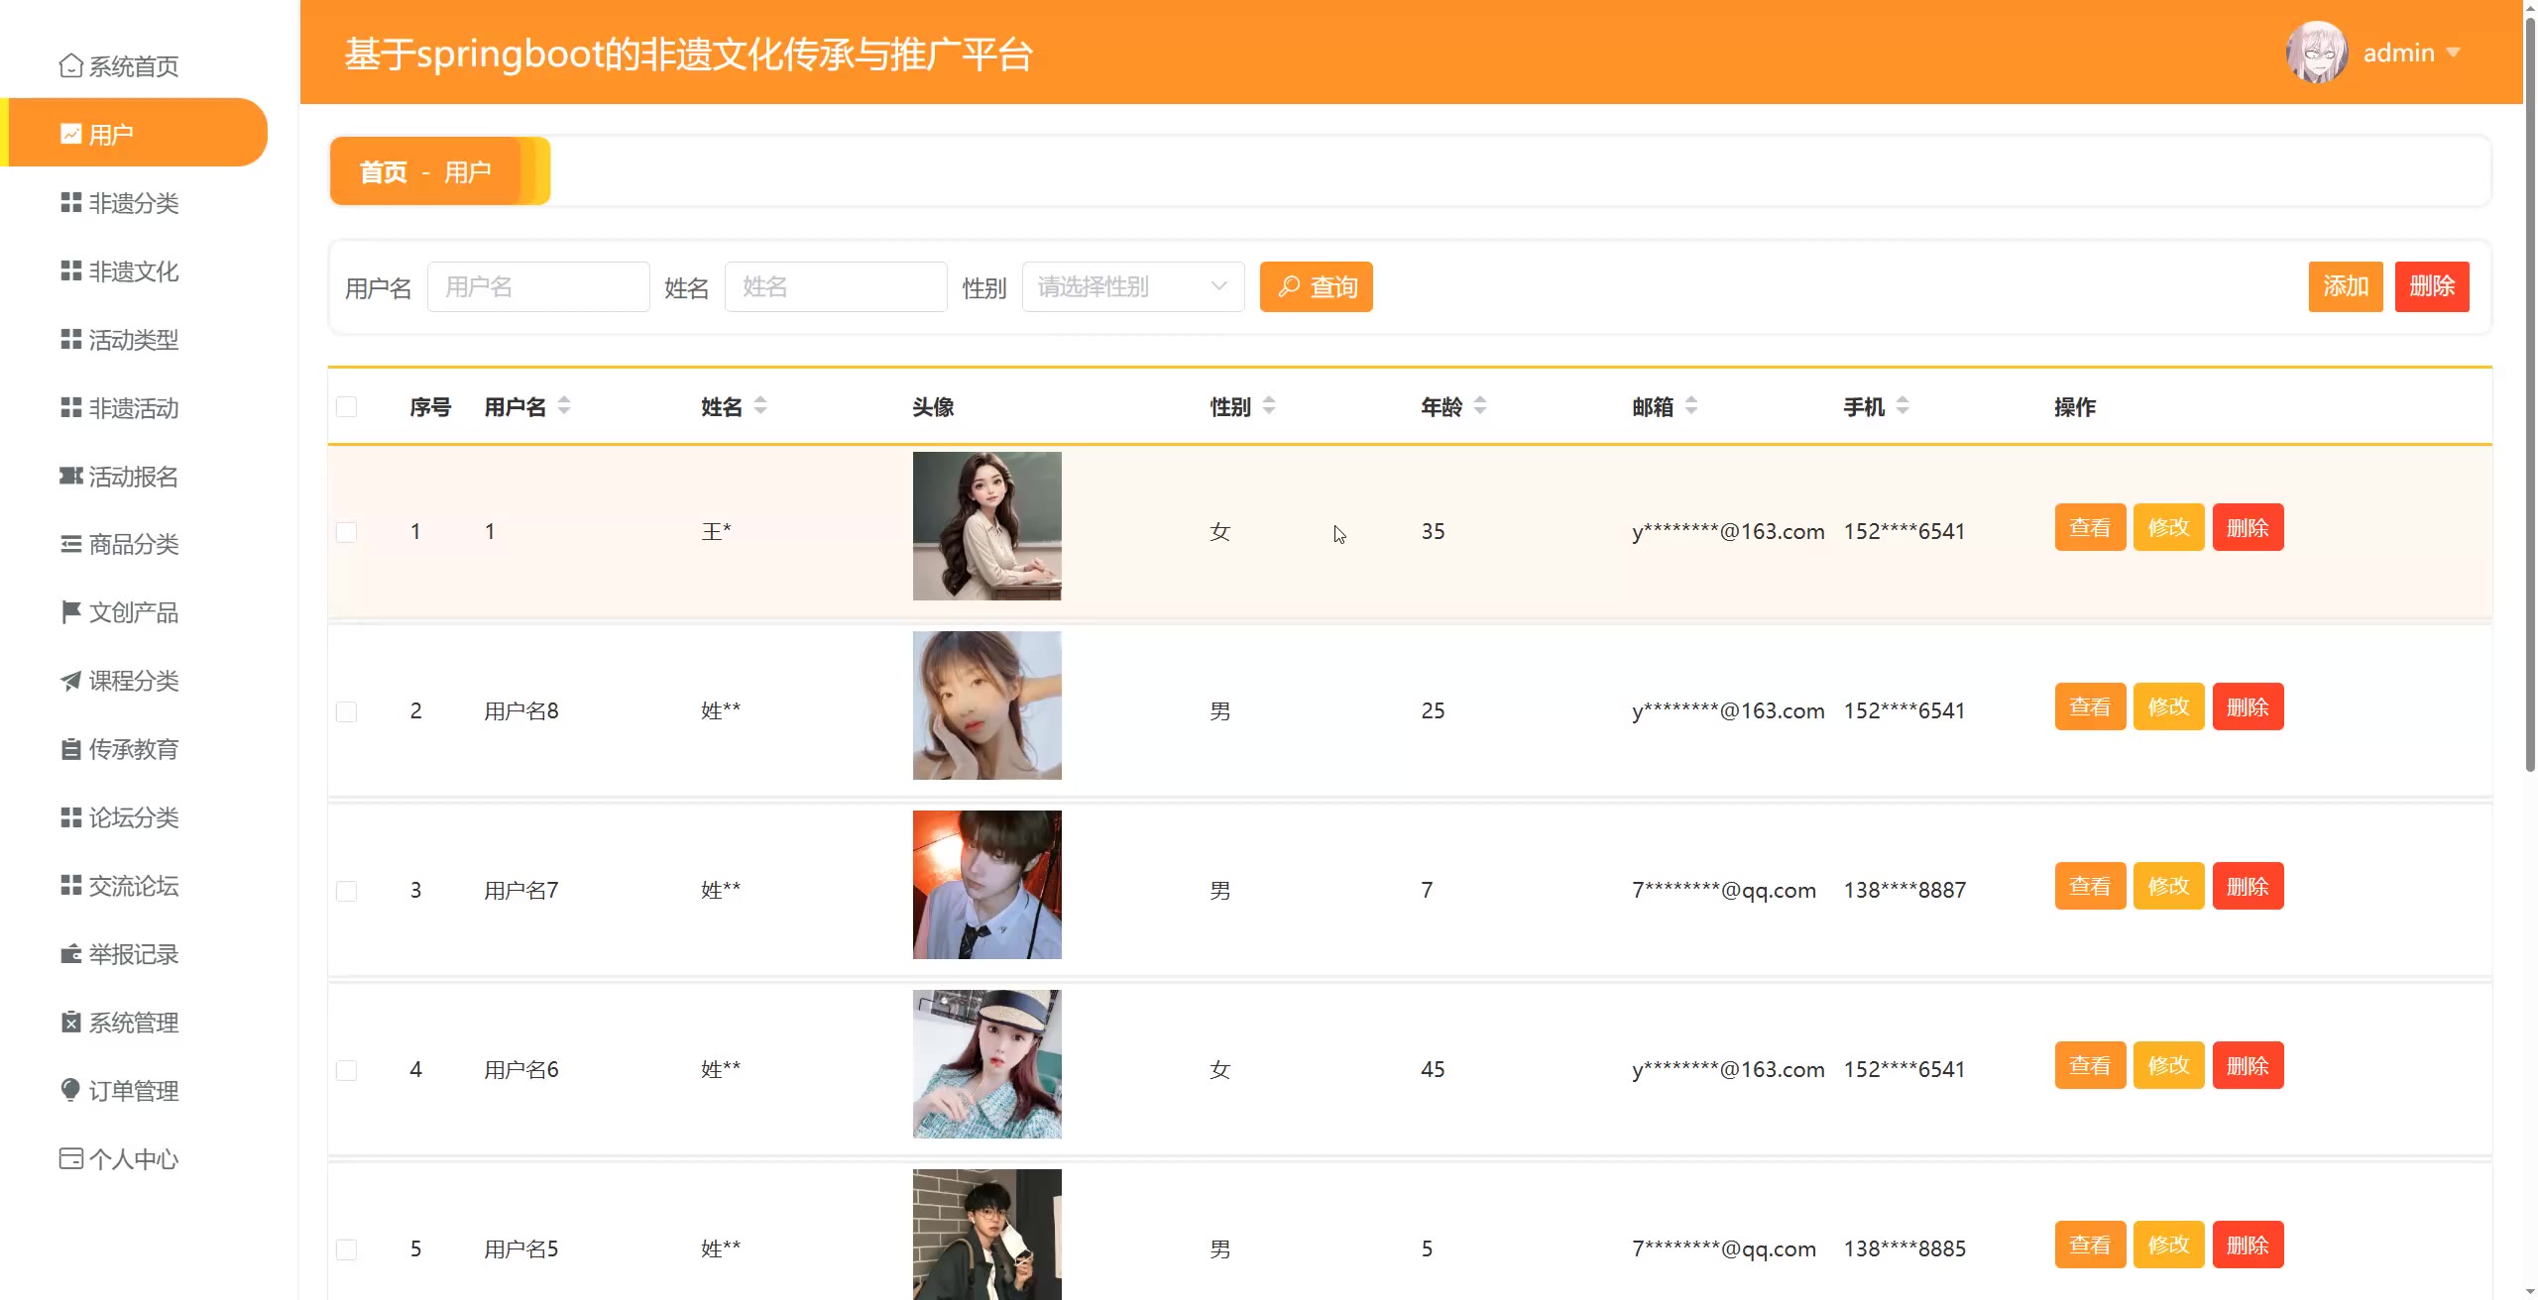Expand the admin account dropdown arrow
The height and width of the screenshot is (1300, 2538).
(2454, 53)
